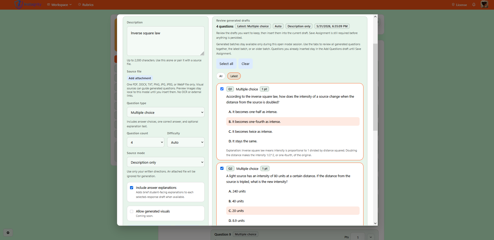Screen dimensions: 494x240
Task: Open the Source mode dropdown
Action: coord(166,162)
